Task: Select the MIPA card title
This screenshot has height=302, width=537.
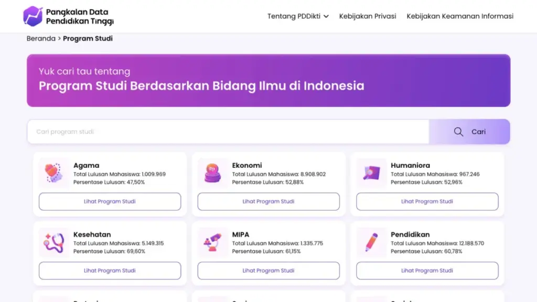Action: click(x=241, y=234)
